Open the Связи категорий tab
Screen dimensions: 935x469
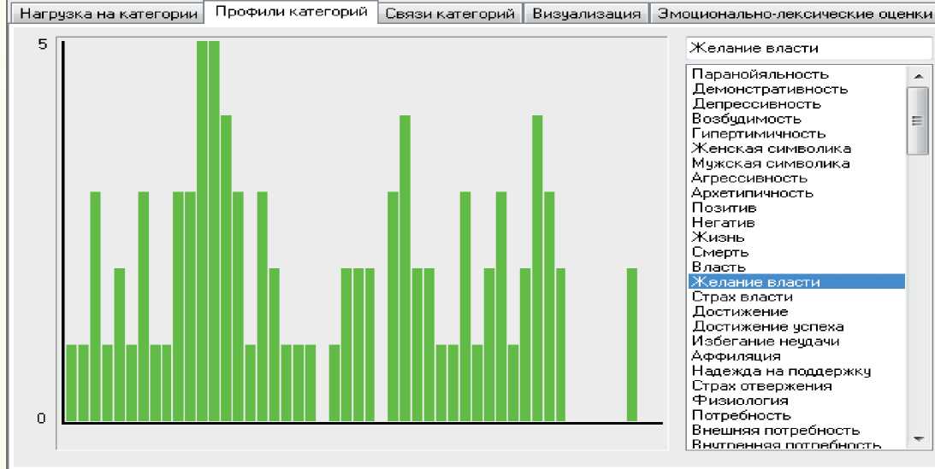[450, 13]
